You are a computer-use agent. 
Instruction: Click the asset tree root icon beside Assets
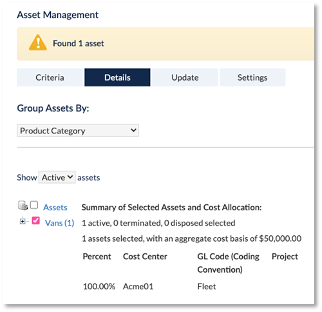pos(23,206)
